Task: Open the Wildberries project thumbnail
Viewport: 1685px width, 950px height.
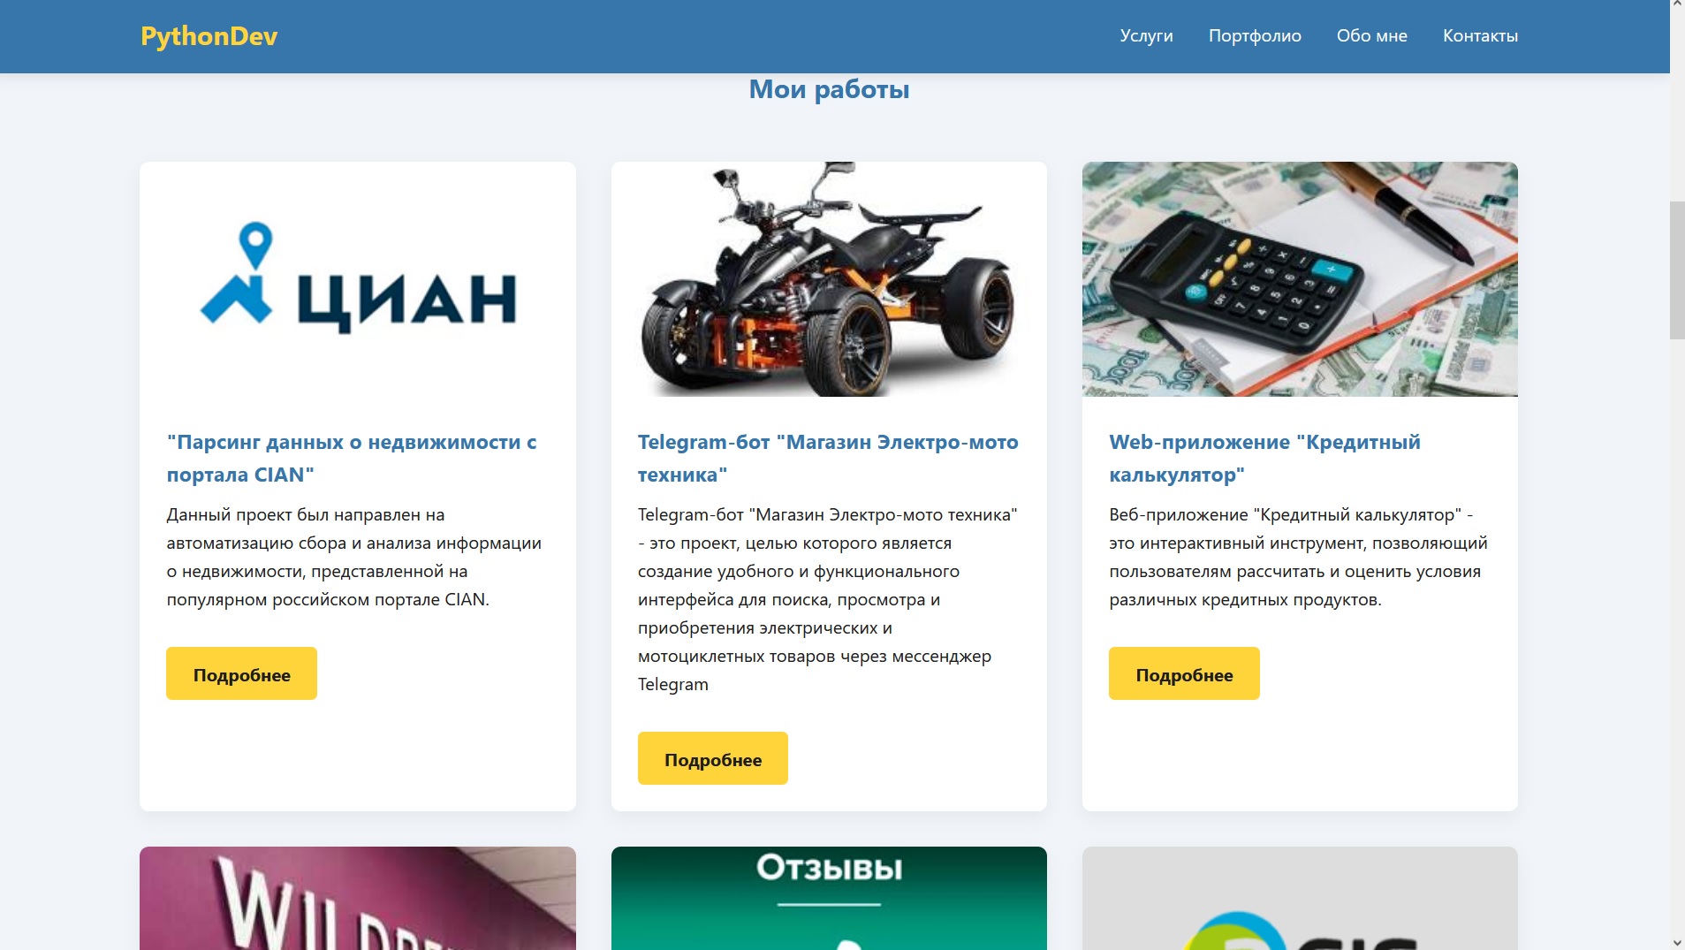Action: 358,898
